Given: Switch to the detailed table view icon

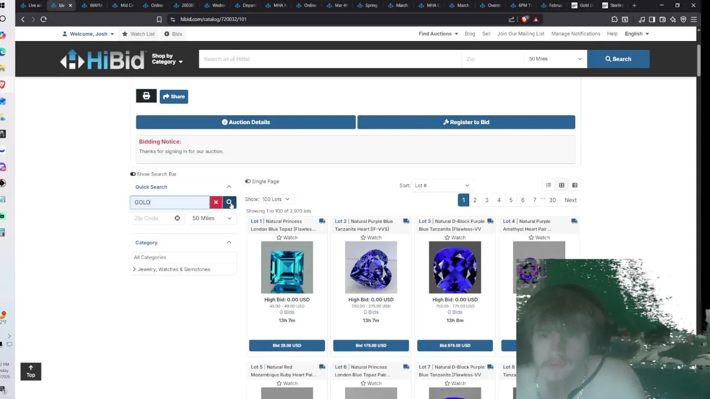Looking at the screenshot, I should [x=575, y=185].
